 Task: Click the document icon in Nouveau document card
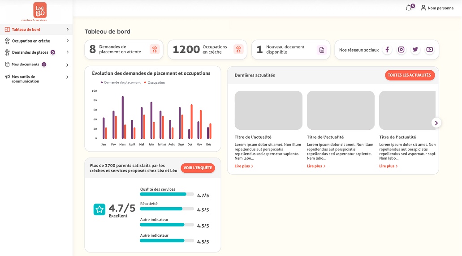[x=321, y=50]
